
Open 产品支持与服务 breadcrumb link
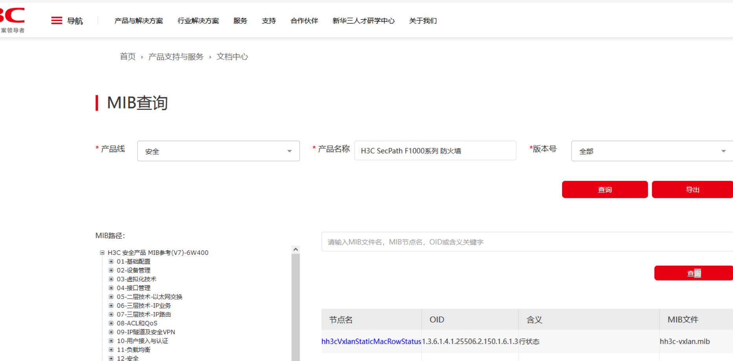click(176, 57)
